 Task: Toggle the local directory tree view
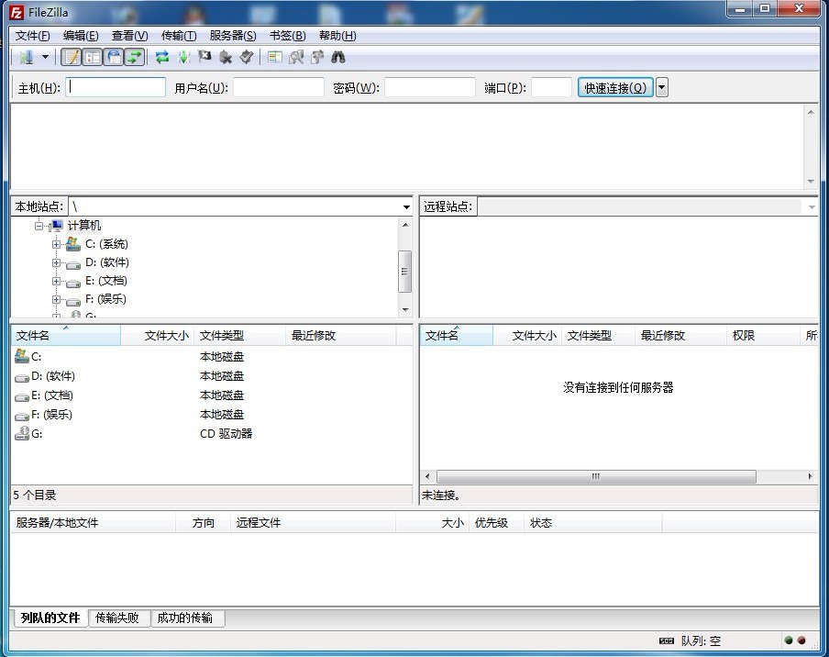[93, 58]
